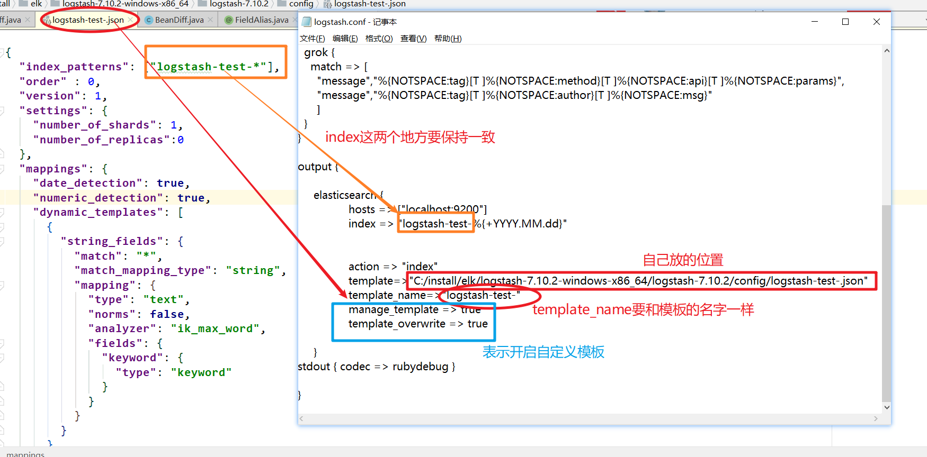927x457 pixels.
Task: Open the 帮助(H) menu in Notepad
Action: 448,39
